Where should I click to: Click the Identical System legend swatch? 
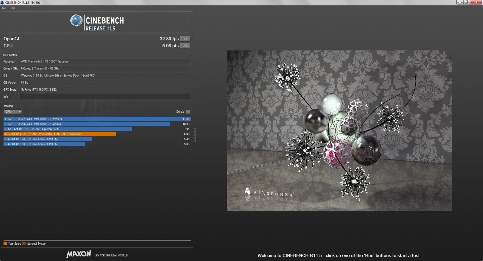click(x=24, y=244)
